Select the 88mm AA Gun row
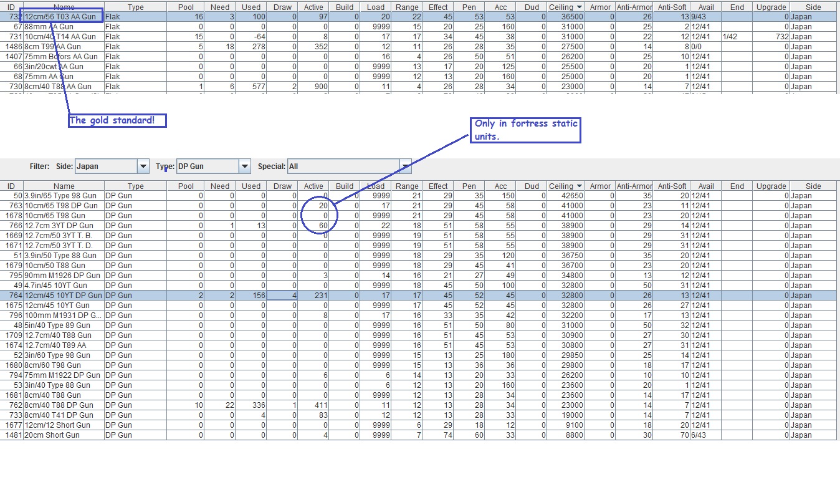 [418, 27]
